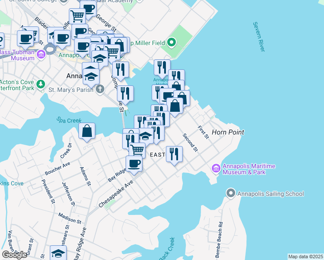Image resolution: width=324 pixels, height=260 pixels.
Task: Click the restaurant marker by the Compromise St bridge
Action: (x=125, y=94)
